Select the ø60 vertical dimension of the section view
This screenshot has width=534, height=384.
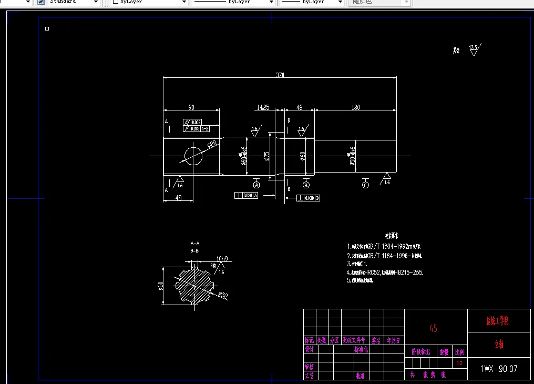[160, 286]
